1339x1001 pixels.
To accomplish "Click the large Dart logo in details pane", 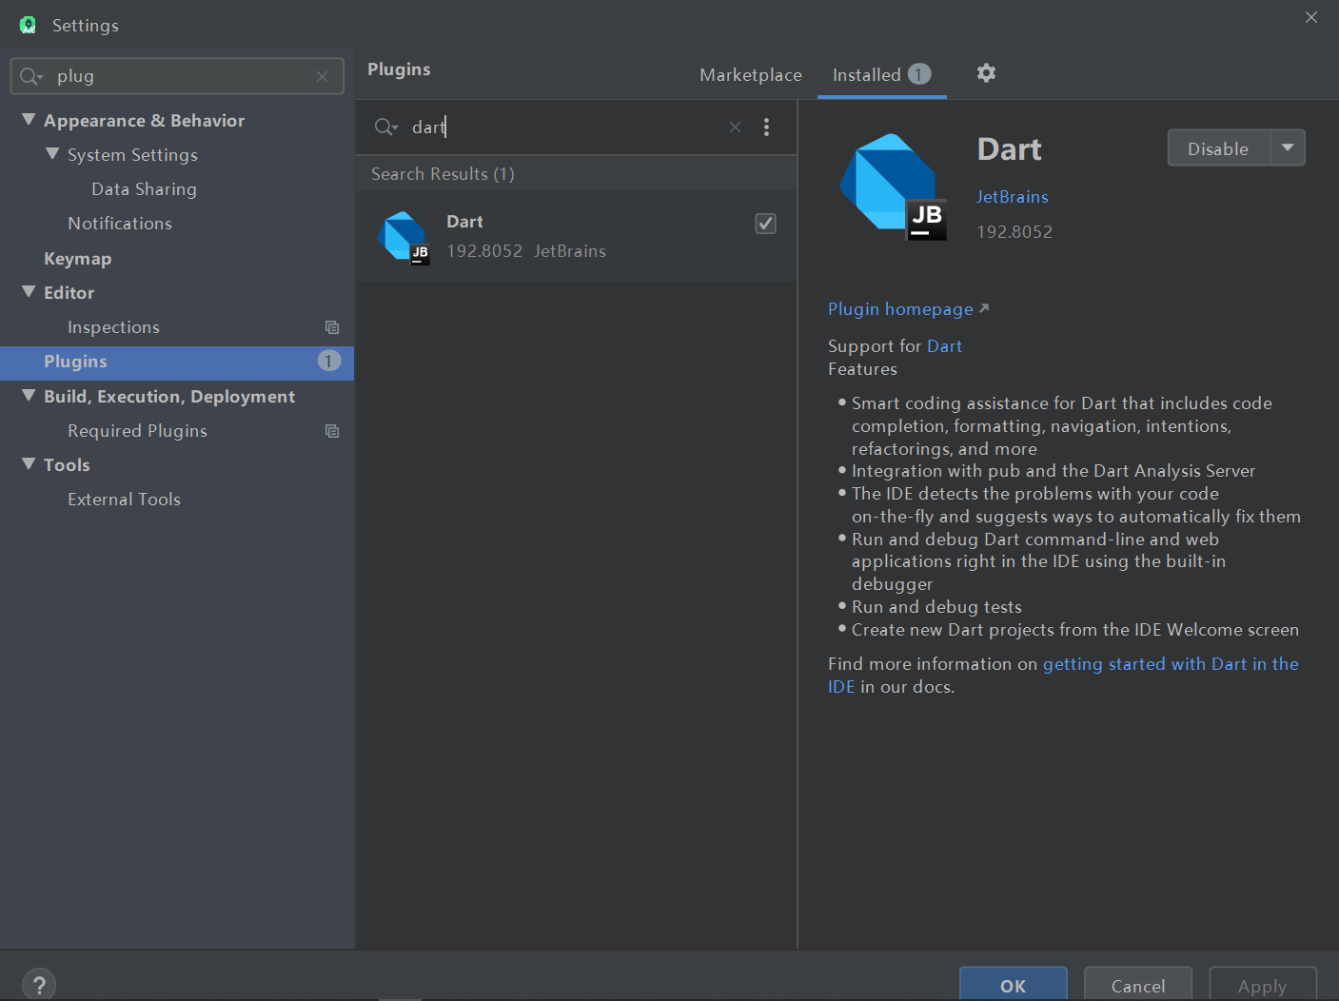I will [893, 186].
